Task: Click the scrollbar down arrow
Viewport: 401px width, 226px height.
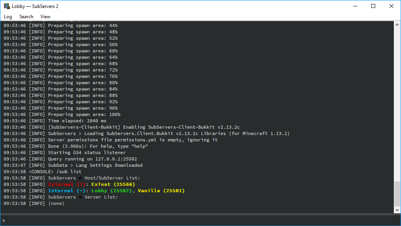Action: click(397, 210)
